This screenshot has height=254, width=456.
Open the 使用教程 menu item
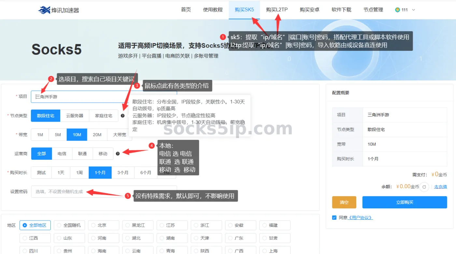tap(213, 10)
